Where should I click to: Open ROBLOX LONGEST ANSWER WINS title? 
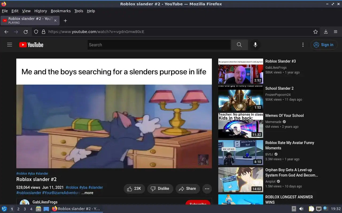click(x=289, y=200)
